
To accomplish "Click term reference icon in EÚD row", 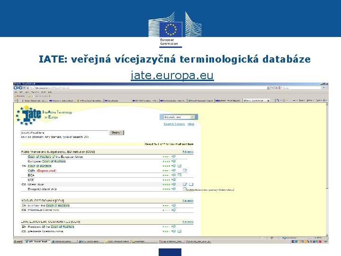I will 173,180.
